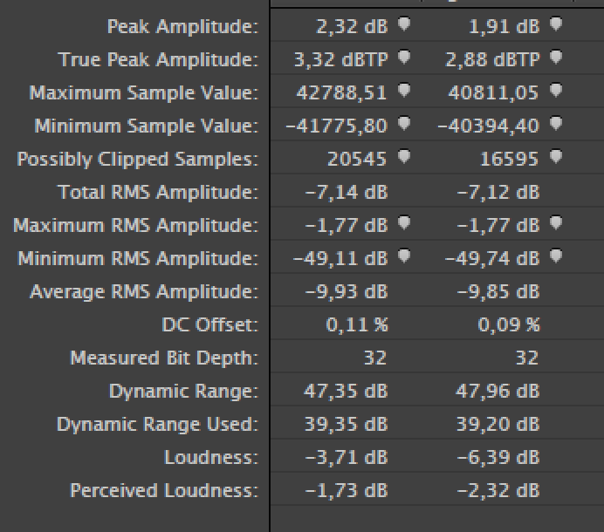Image resolution: width=604 pixels, height=532 pixels.
Task: Jump to right Maximum RMS Amplitude marker
Action: point(556,224)
